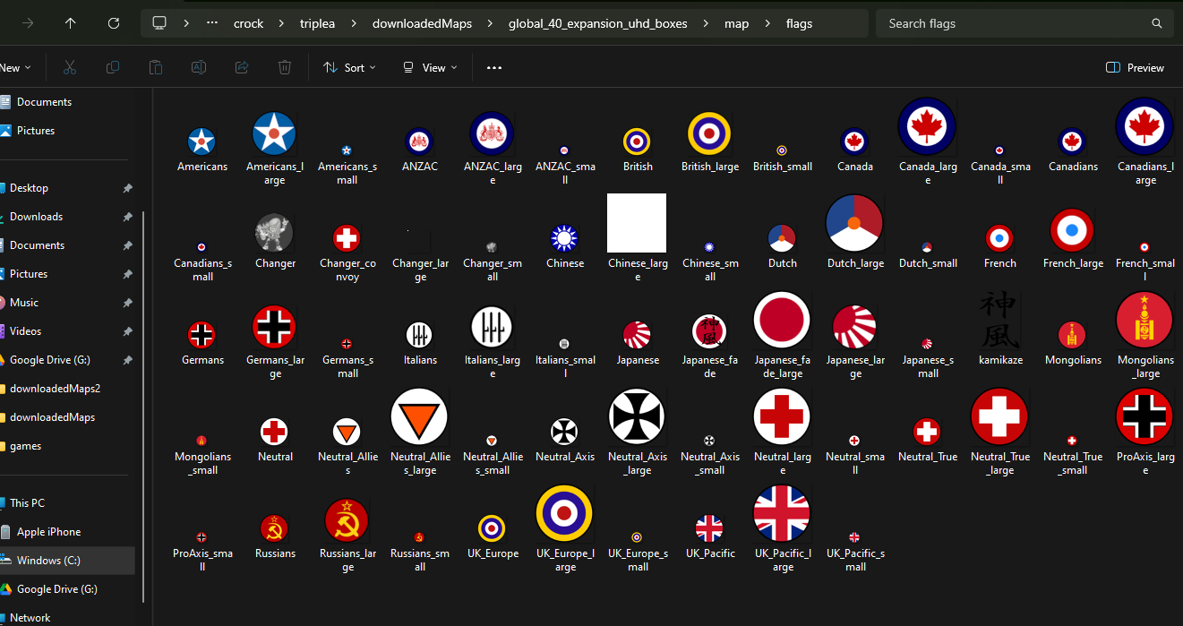The image size is (1183, 626).
Task: Select the Dutch_large flag file
Action: click(x=854, y=223)
